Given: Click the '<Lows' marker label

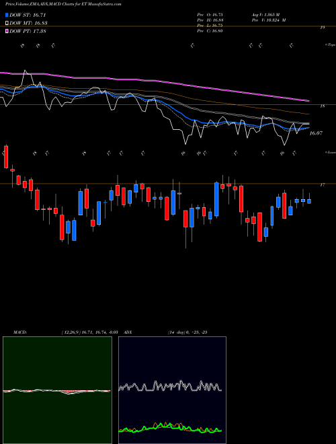Looking at the screenshot, I should pyautogui.click(x=330, y=152).
